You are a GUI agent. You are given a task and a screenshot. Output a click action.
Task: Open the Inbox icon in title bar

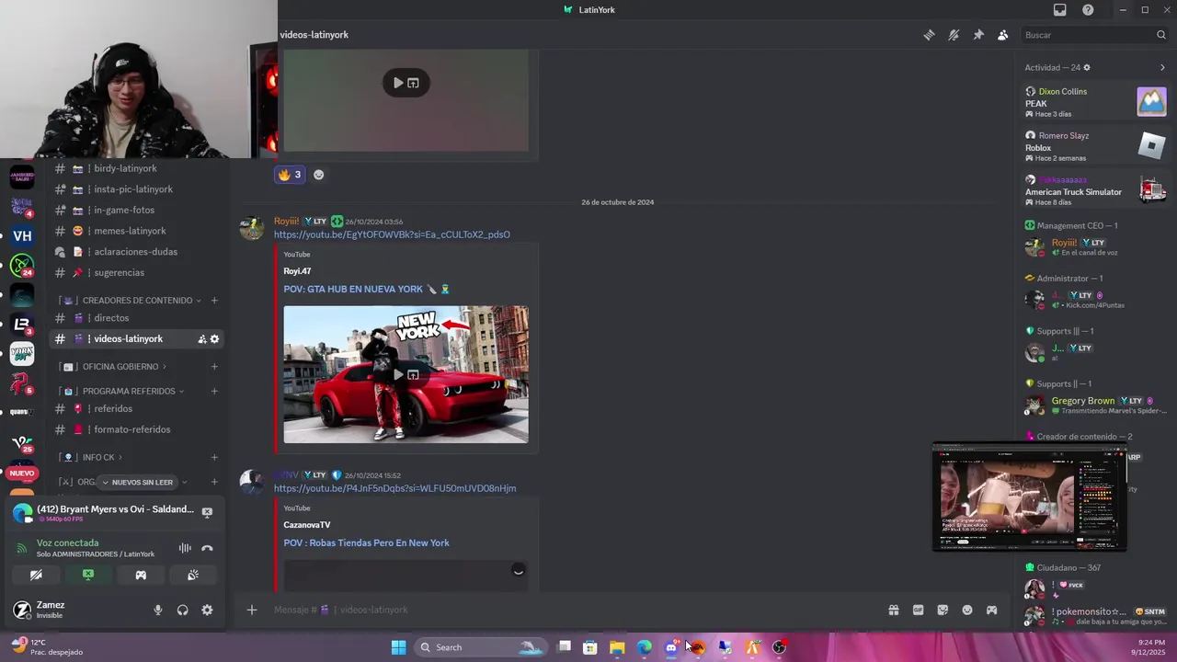click(x=1059, y=10)
